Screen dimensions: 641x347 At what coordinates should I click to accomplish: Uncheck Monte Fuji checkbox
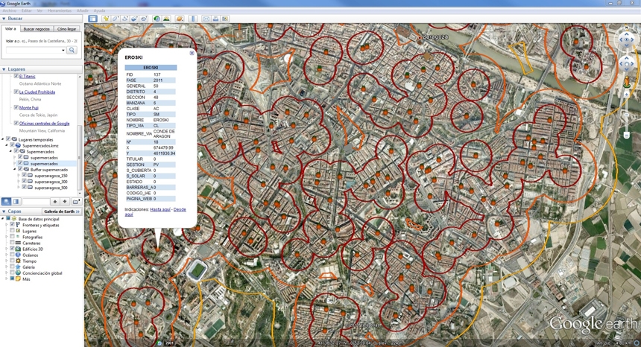pyautogui.click(x=16, y=107)
